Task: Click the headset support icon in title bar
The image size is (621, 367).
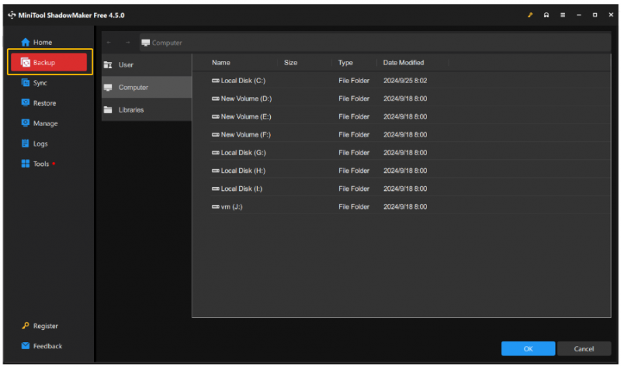Action: tap(546, 15)
